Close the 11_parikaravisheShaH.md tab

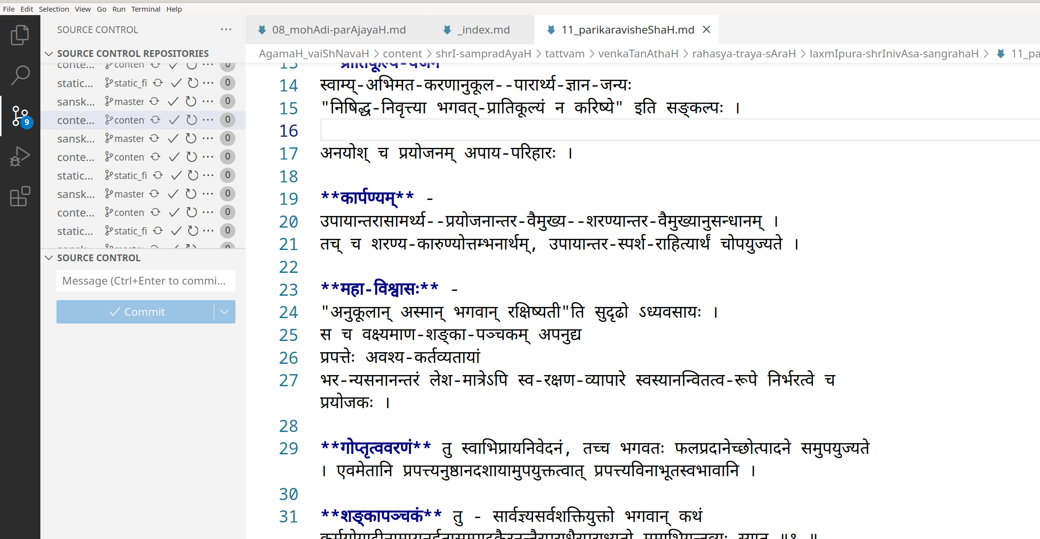pos(706,30)
